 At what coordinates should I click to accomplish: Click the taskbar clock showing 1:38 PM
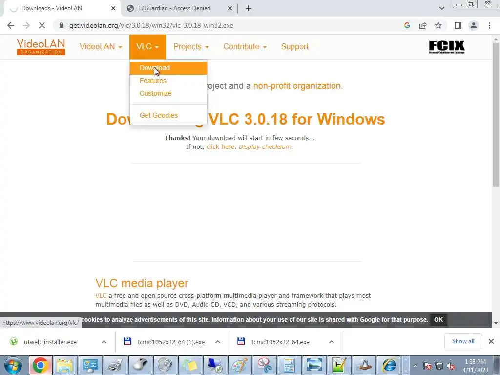click(x=475, y=366)
